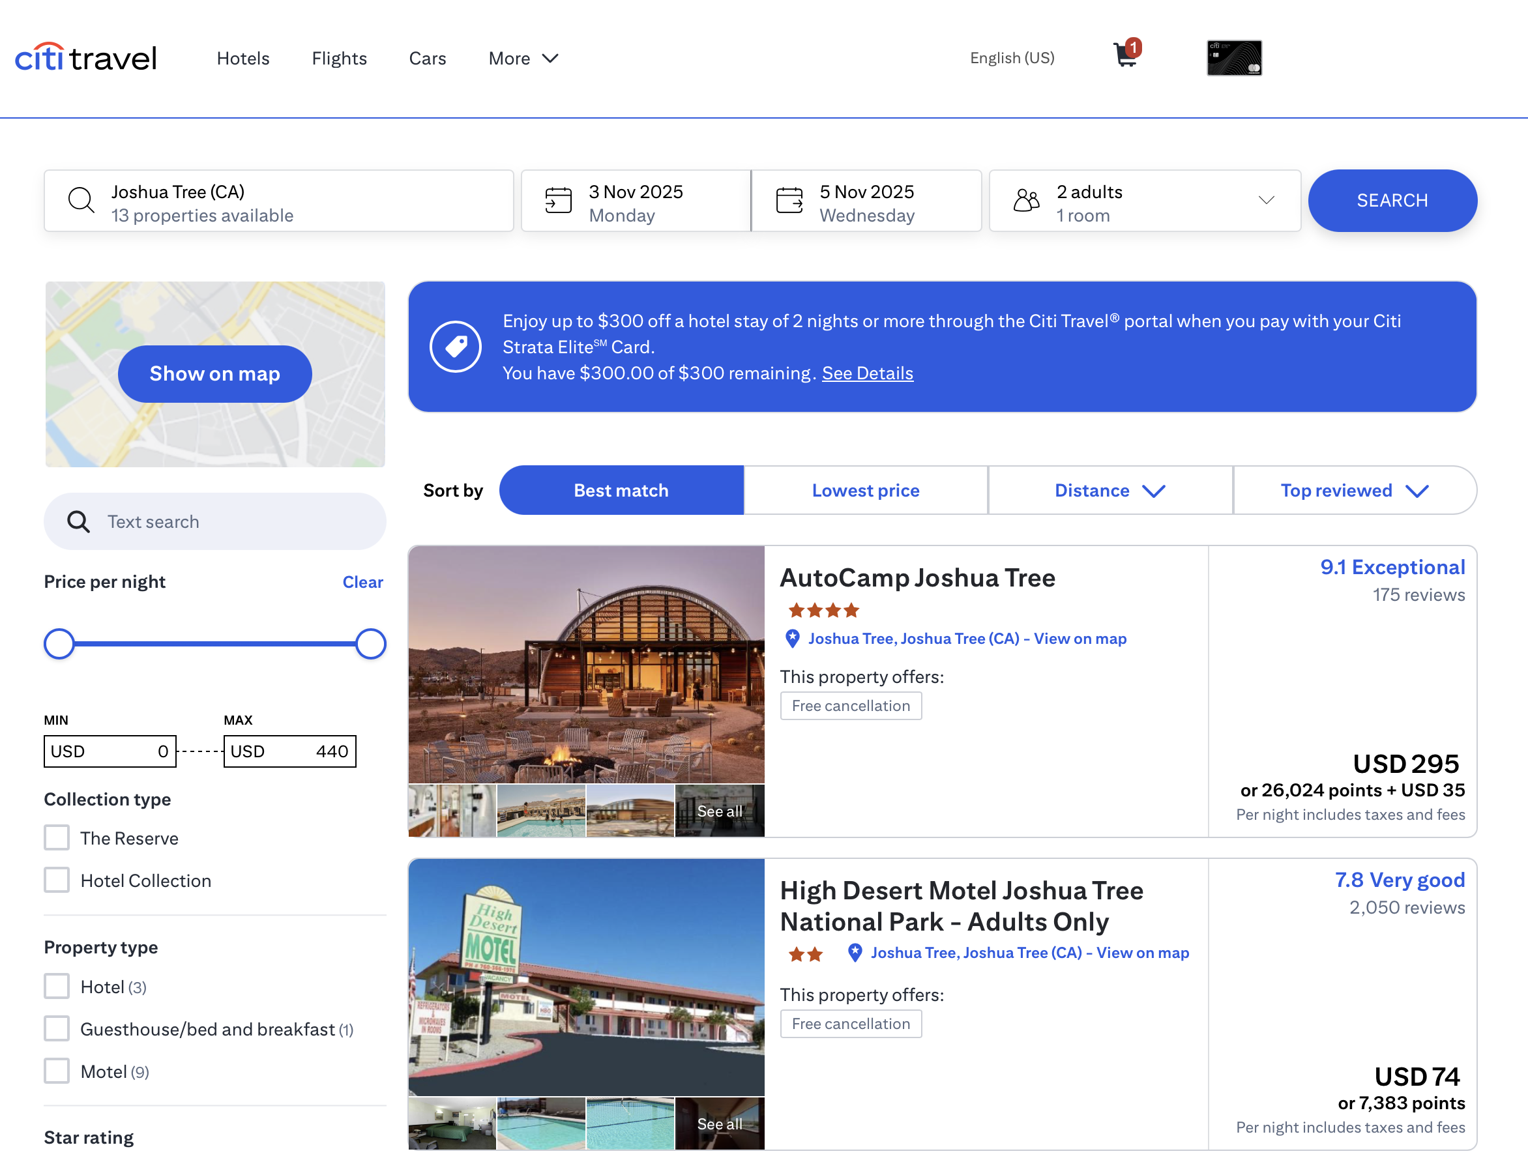The image size is (1528, 1160).
Task: Open the shopping cart icon
Action: click(x=1126, y=53)
